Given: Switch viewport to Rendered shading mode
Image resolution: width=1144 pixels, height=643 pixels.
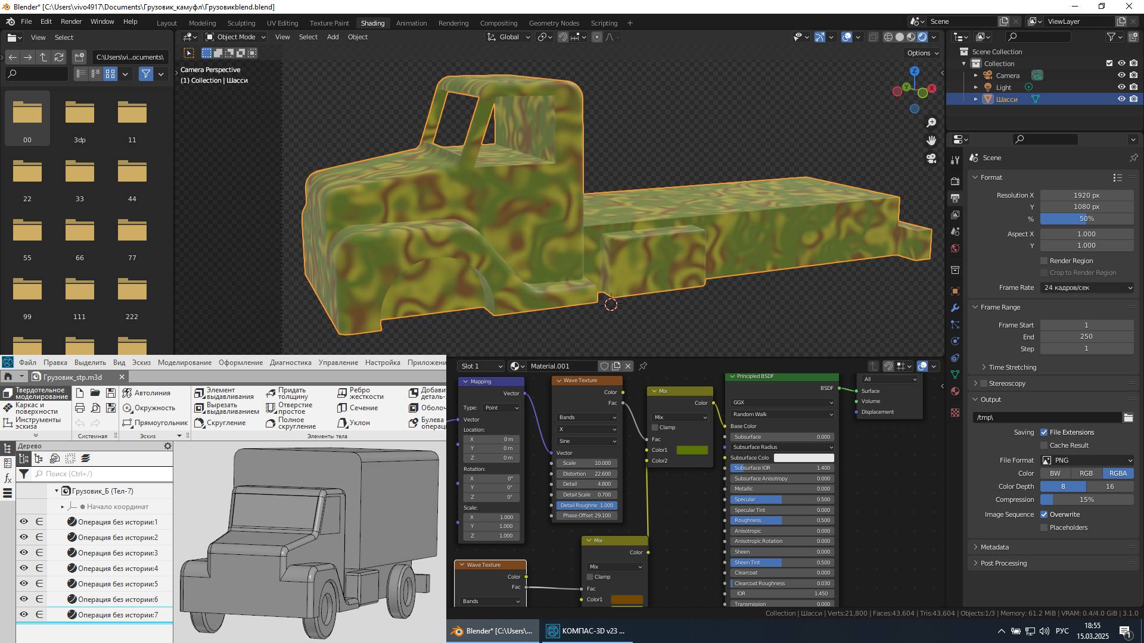Looking at the screenshot, I should coord(922,37).
